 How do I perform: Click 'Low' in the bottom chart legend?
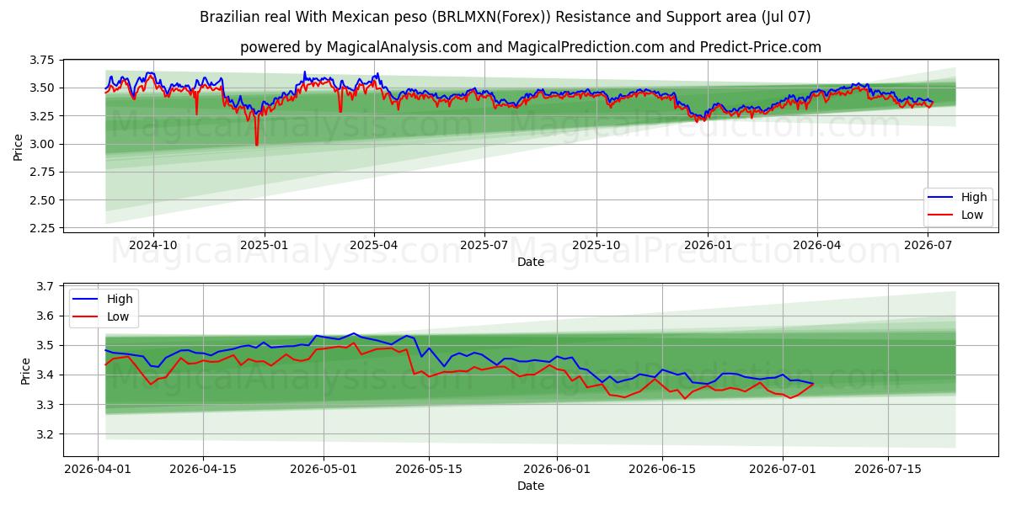118,316
